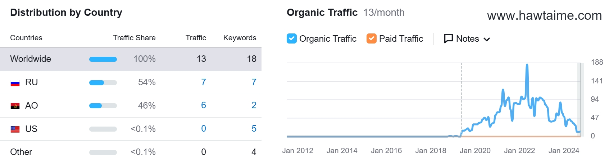Image resolution: width=609 pixels, height=160 pixels.
Task: Sort by Traffic Share column header
Action: click(134, 38)
